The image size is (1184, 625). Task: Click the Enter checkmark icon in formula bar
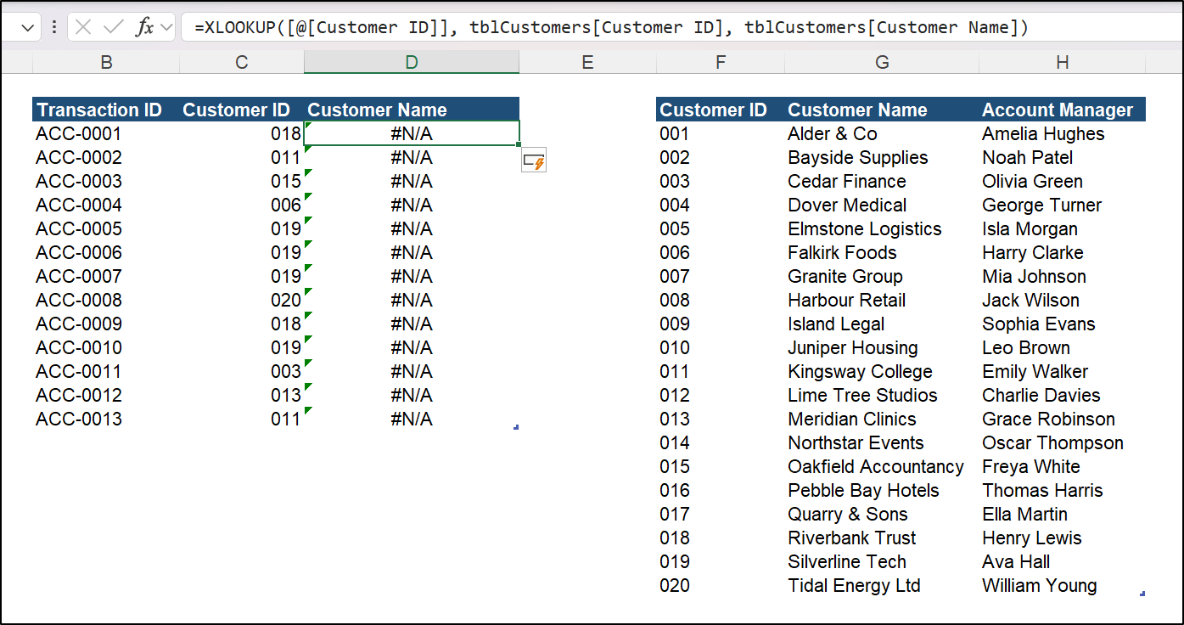[x=113, y=27]
